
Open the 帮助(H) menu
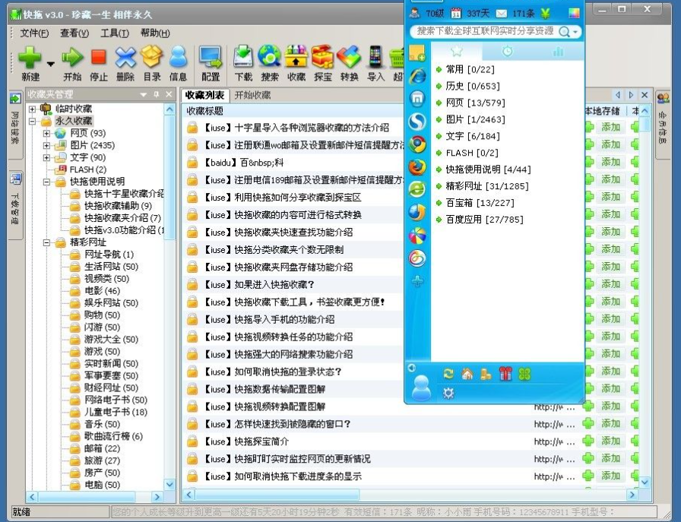(x=155, y=33)
